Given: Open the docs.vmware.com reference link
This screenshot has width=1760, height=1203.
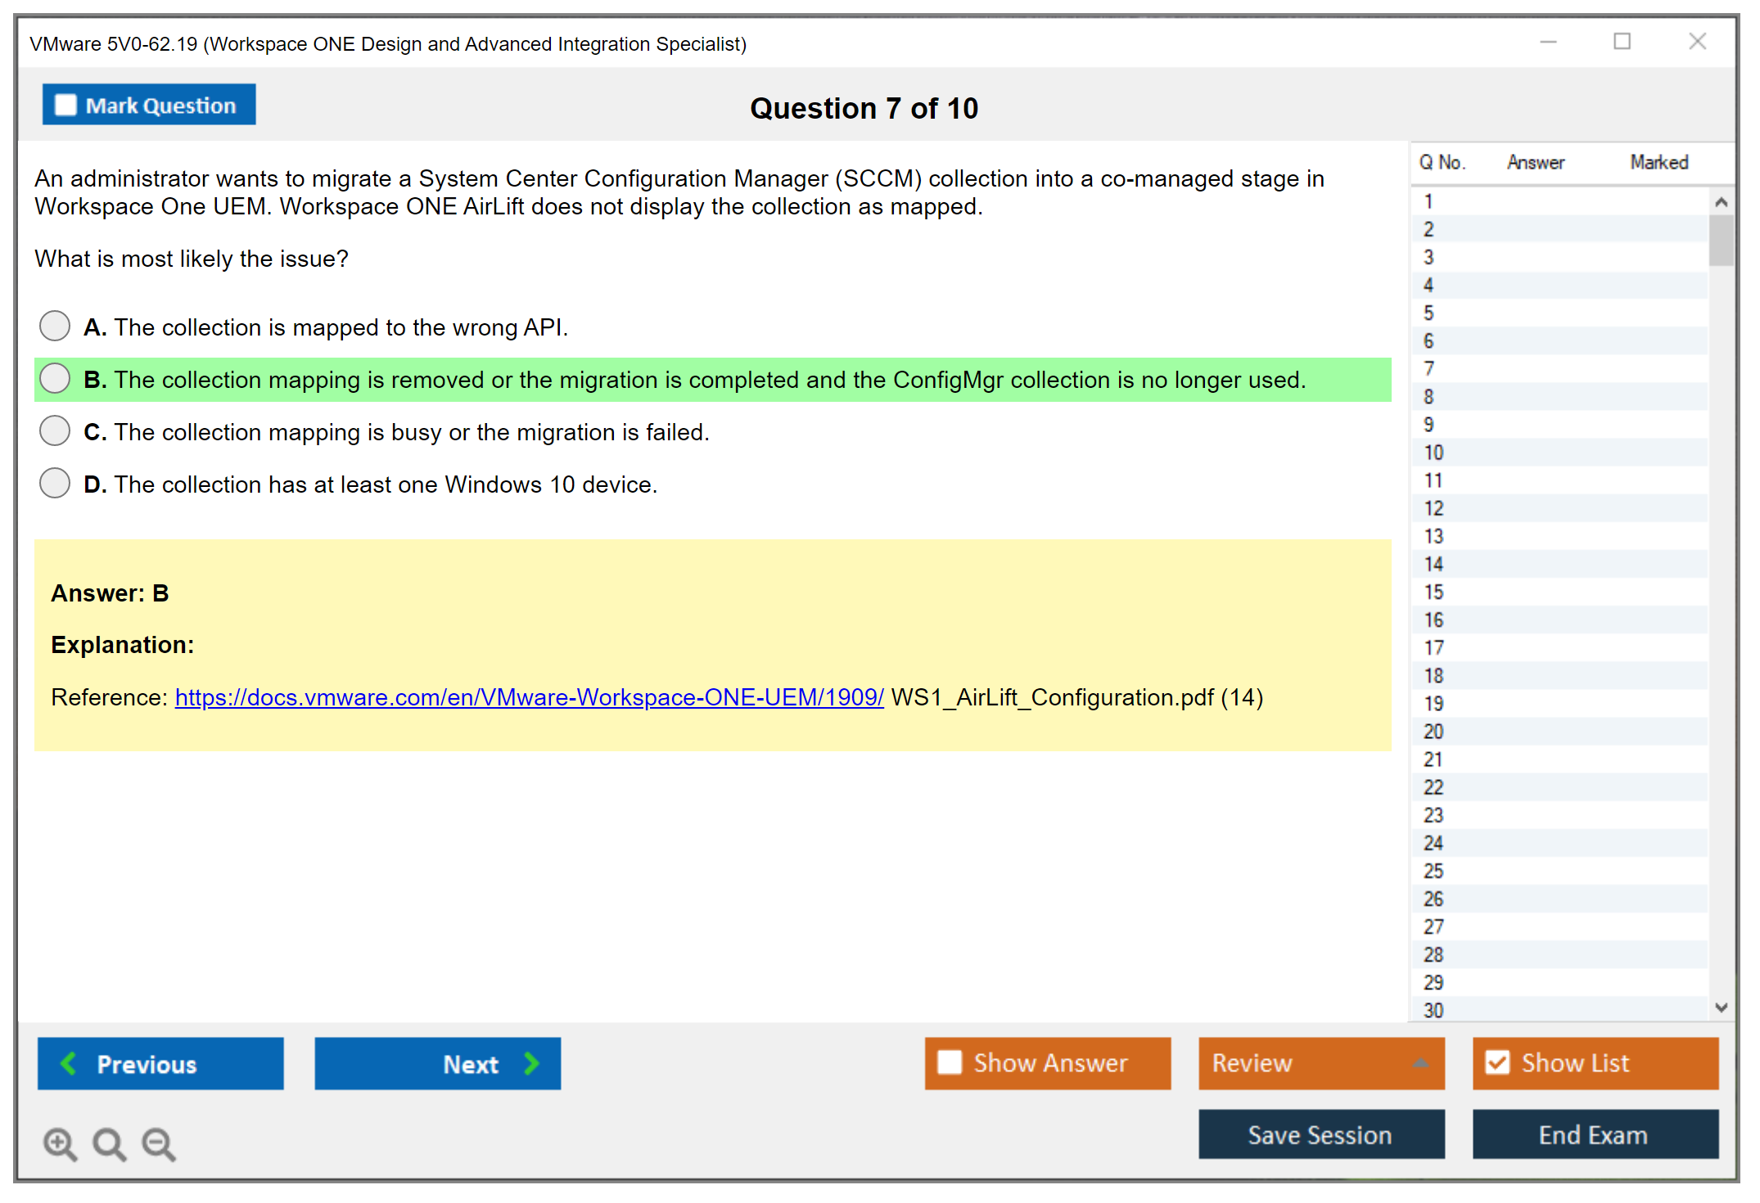Looking at the screenshot, I should pos(529,697).
